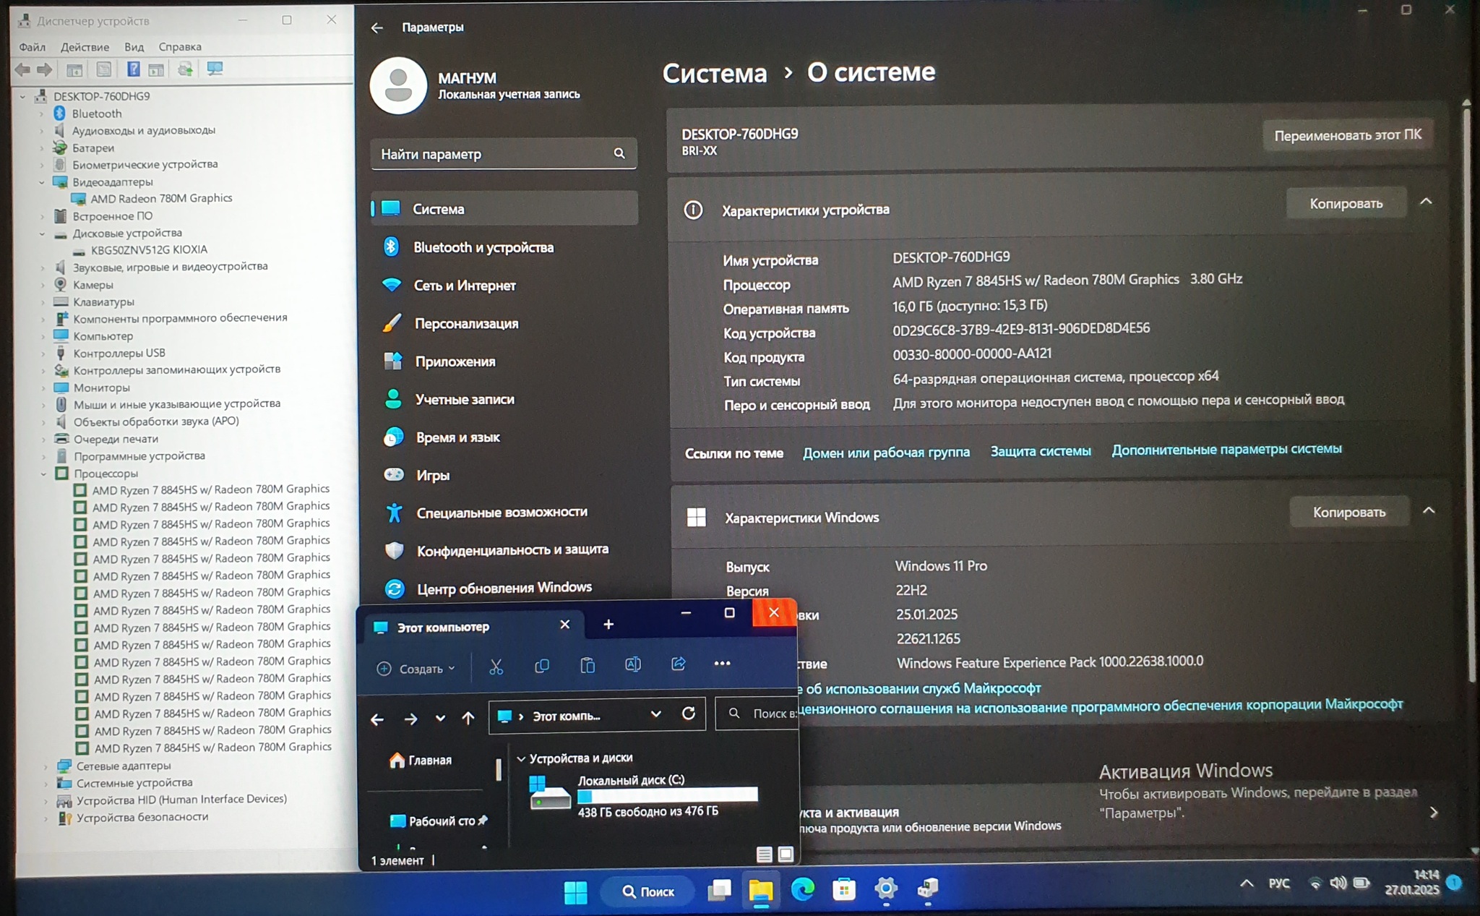Click the Share icon in Explorer toolbar

[678, 664]
